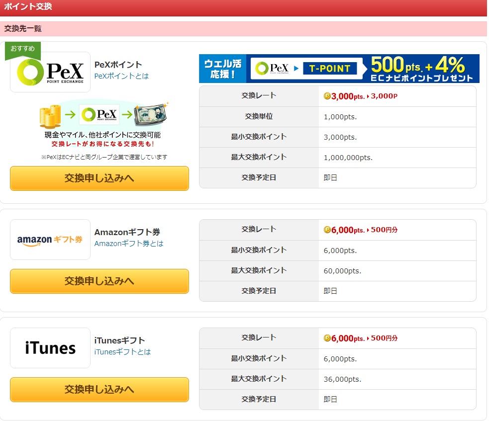
Task: Open the iTunesギフトとは link
Action: [x=122, y=352]
